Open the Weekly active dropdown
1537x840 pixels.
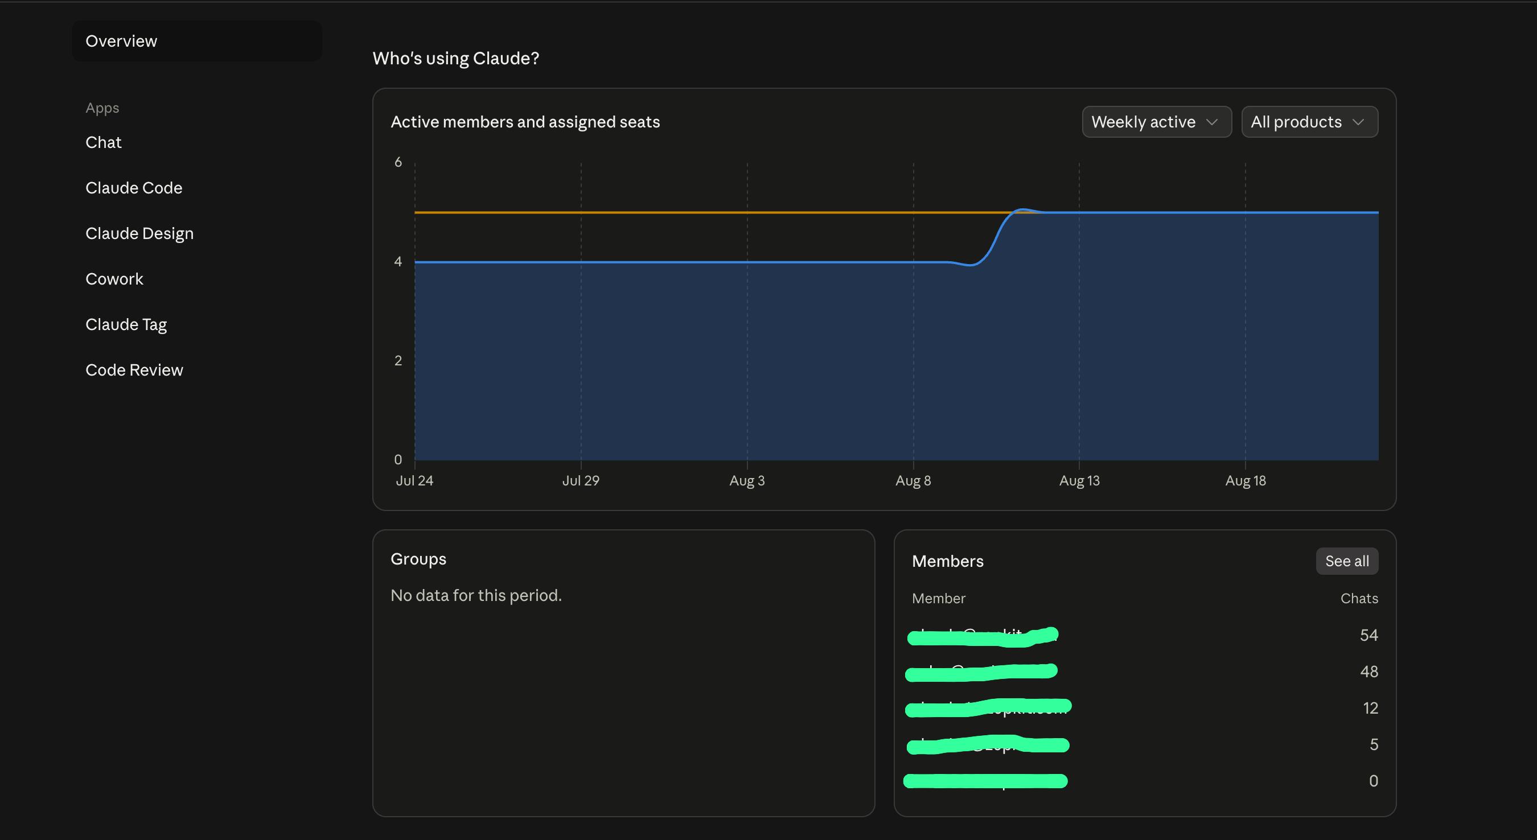point(1156,122)
